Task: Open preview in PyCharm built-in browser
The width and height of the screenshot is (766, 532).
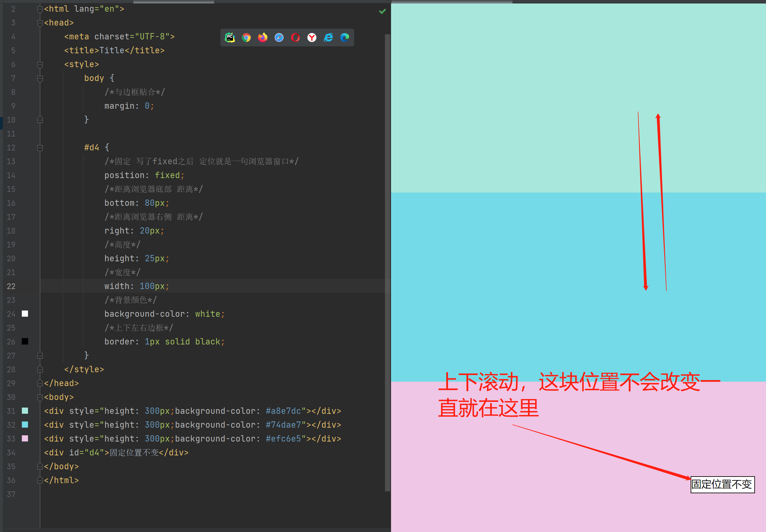Action: point(230,37)
